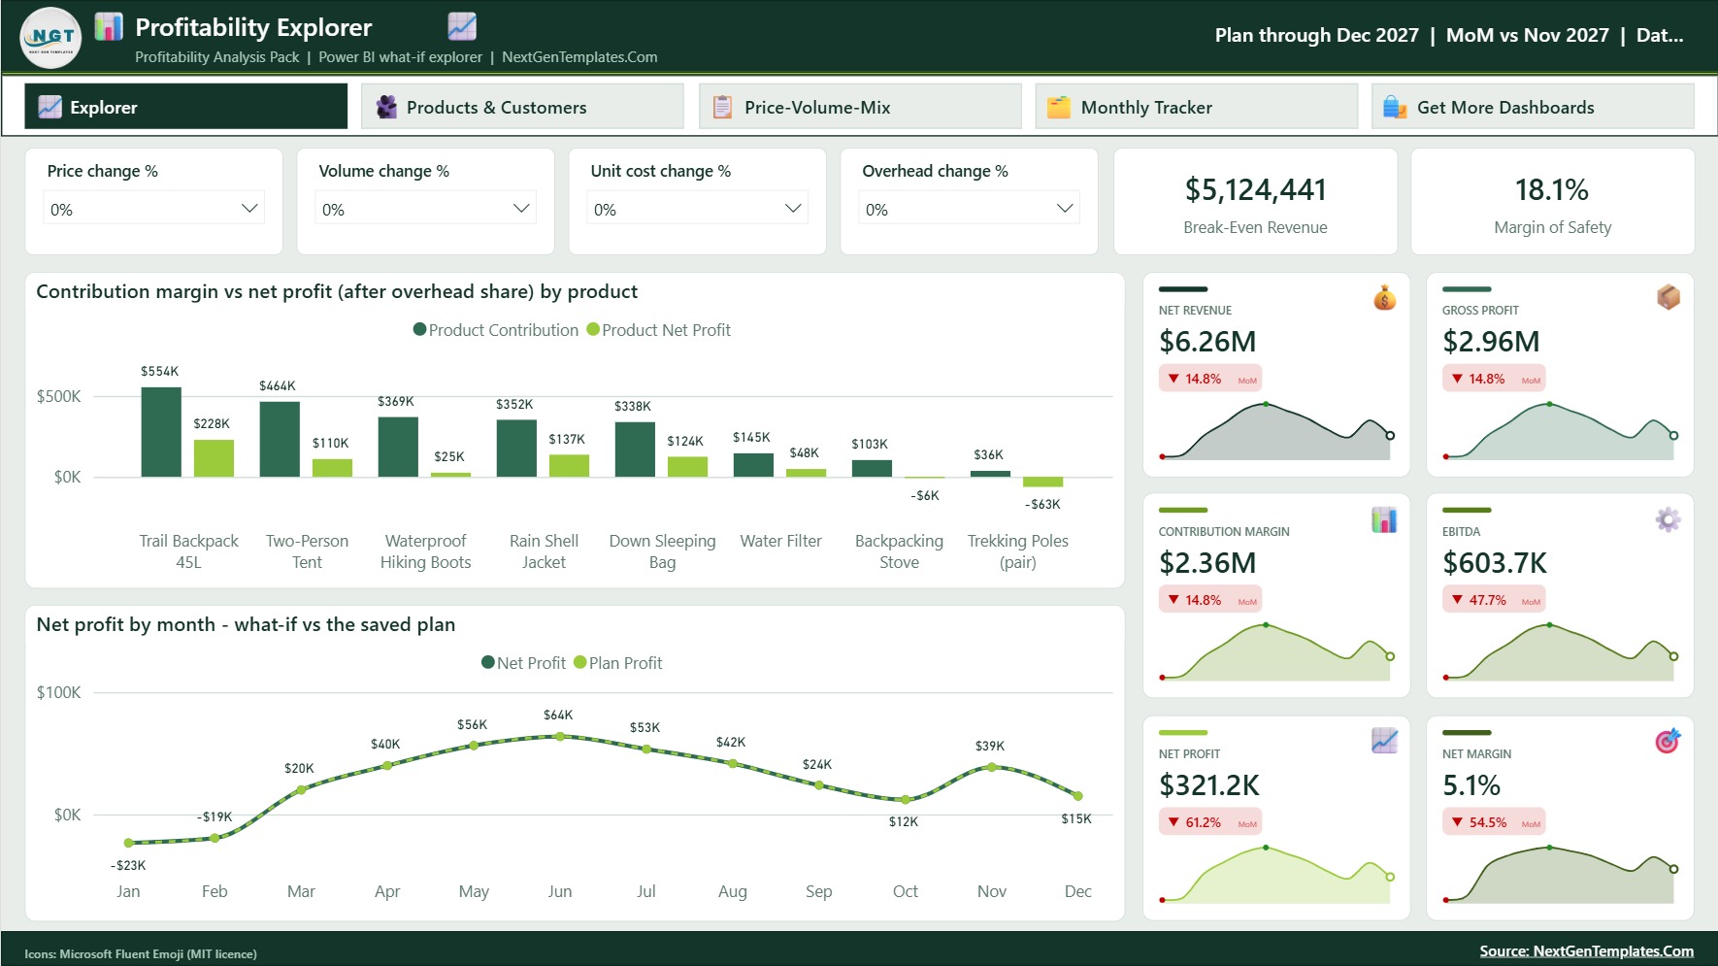
Task: Click the Jun $64K point on profit line
Action: pyautogui.click(x=560, y=736)
